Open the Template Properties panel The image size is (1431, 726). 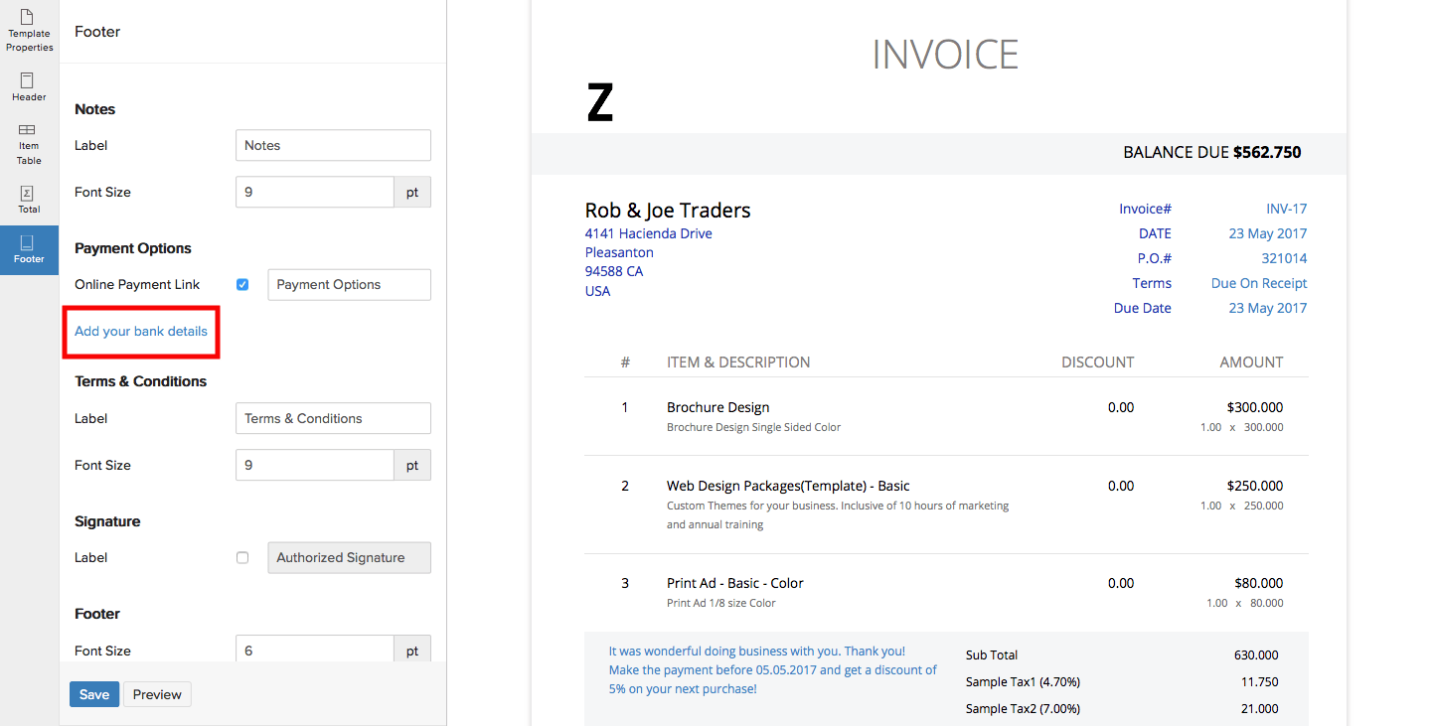[29, 30]
